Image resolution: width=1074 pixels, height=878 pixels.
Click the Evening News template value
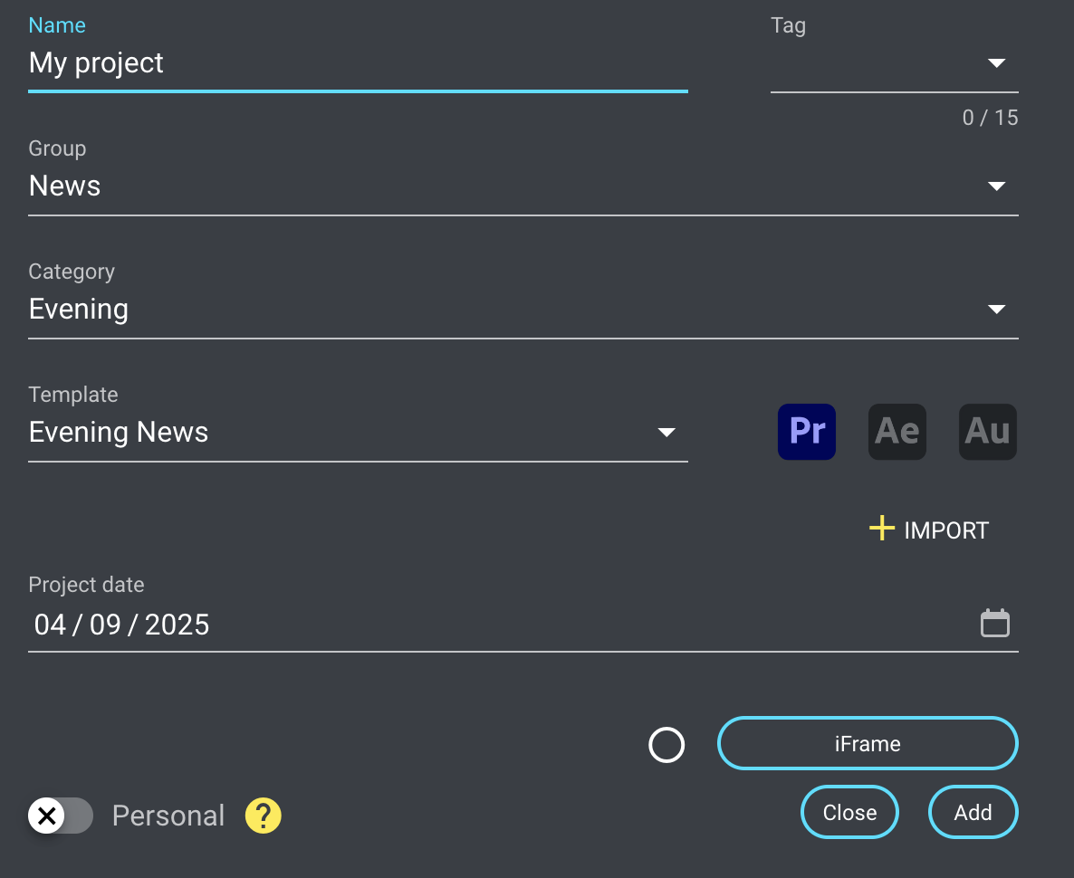pyautogui.click(x=119, y=433)
